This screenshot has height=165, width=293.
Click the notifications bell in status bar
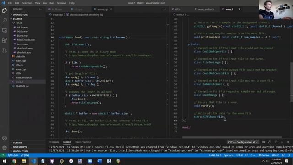coord(289,155)
